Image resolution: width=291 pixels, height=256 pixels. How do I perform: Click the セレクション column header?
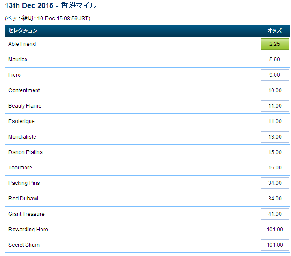point(23,30)
